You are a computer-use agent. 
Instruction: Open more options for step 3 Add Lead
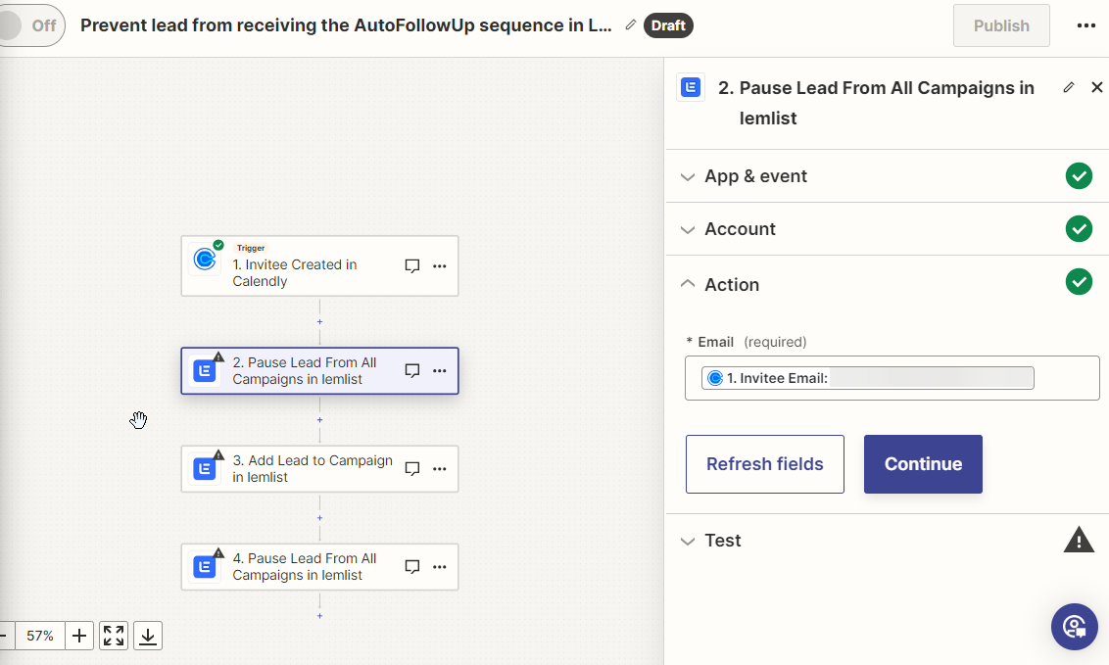(439, 469)
